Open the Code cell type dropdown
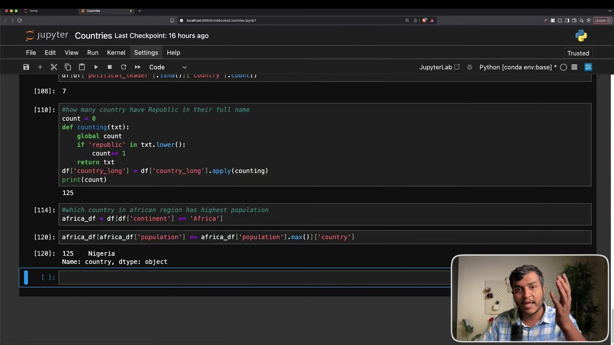 (168, 67)
